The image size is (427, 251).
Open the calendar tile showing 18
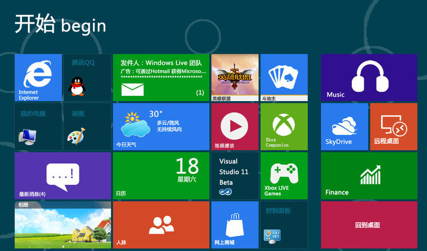tap(161, 176)
